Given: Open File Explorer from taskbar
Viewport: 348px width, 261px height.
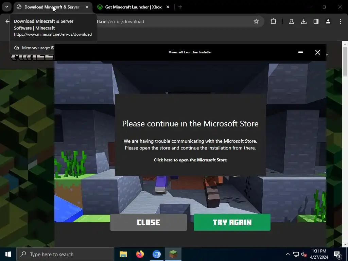Looking at the screenshot, I should (123, 254).
